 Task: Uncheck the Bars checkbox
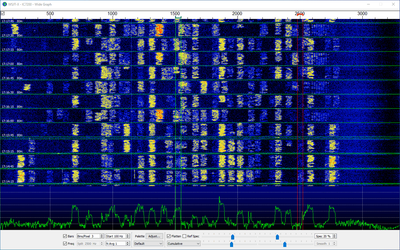point(65,236)
